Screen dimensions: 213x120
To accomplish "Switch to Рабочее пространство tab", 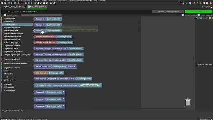I will click(x=14, y=7).
